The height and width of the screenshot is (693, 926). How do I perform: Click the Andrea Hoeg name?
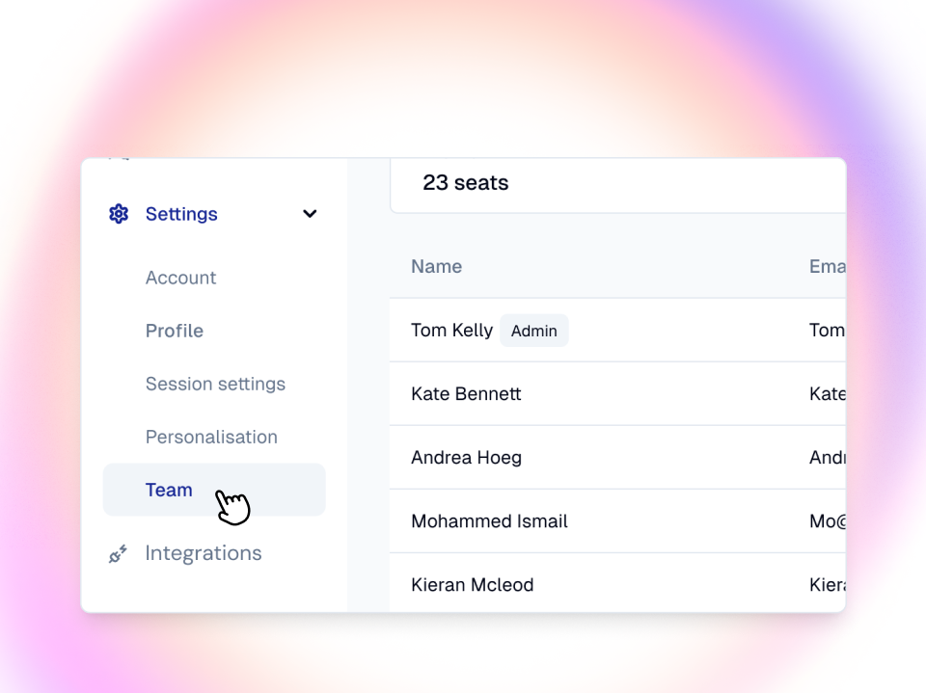pyautogui.click(x=466, y=458)
